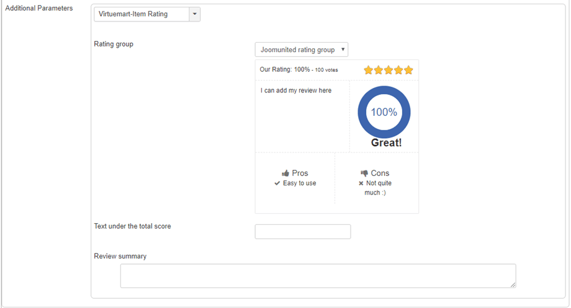Select the fifth (last) rating star

click(x=408, y=70)
